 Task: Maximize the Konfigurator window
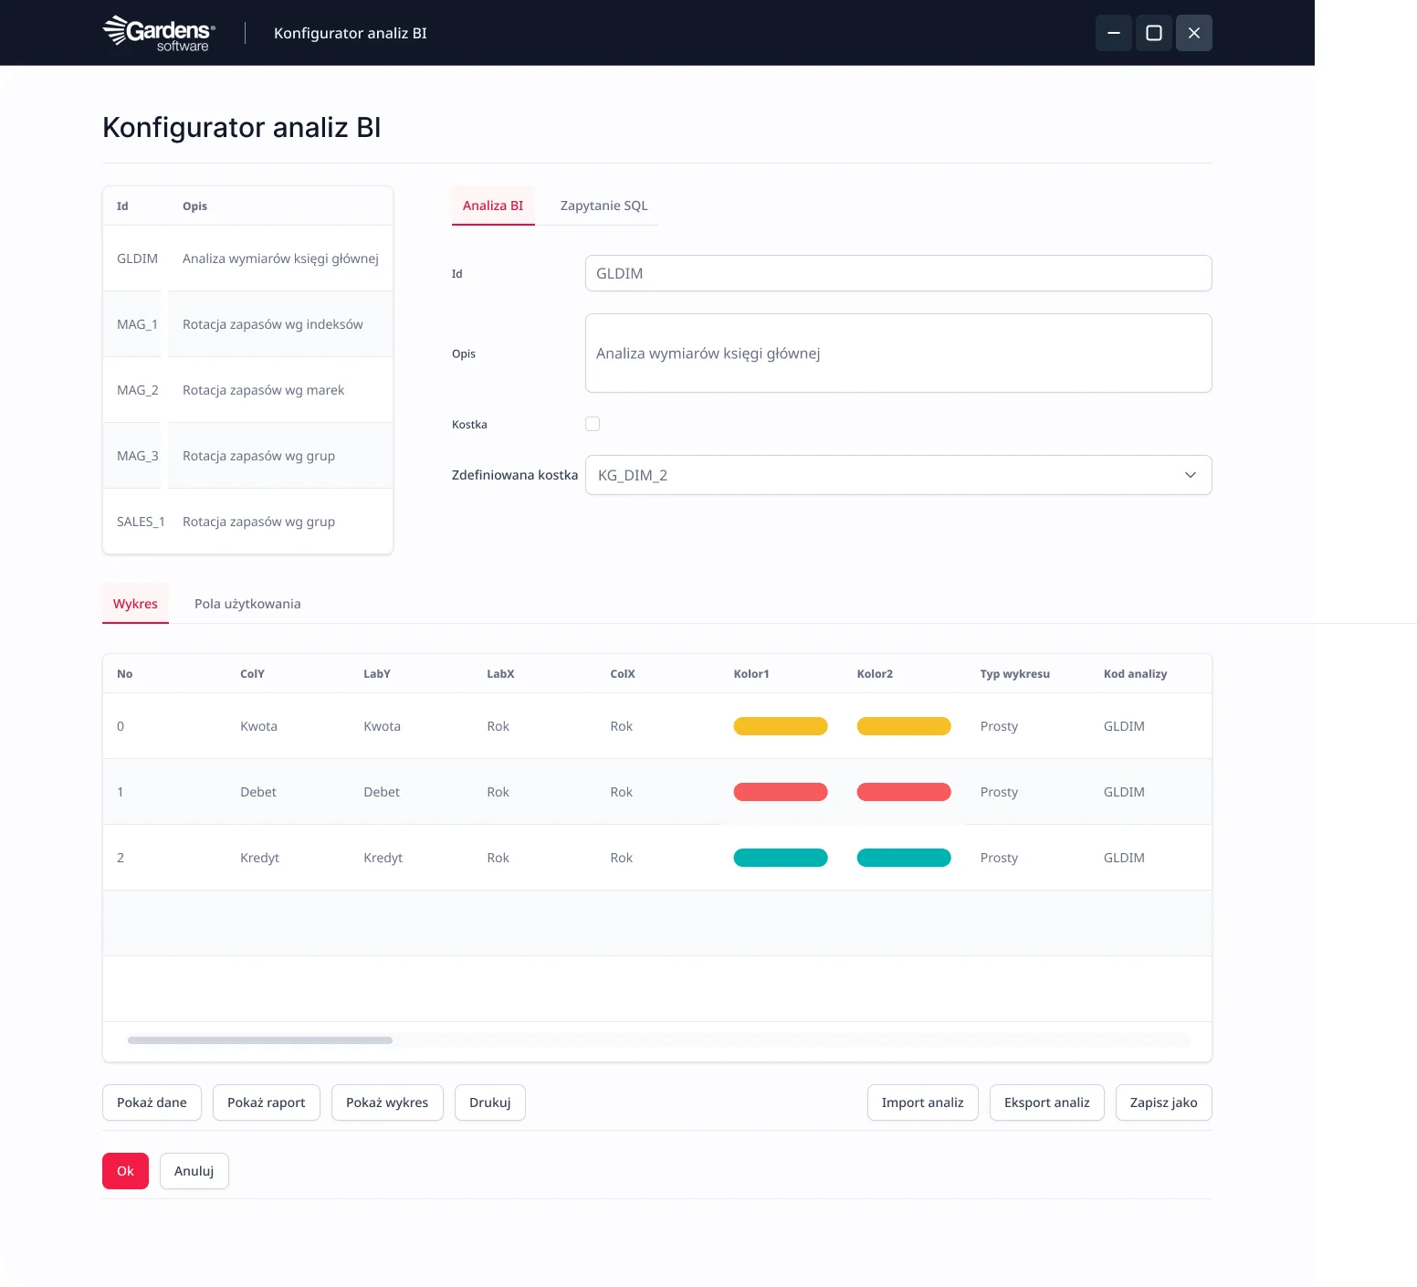1153,33
